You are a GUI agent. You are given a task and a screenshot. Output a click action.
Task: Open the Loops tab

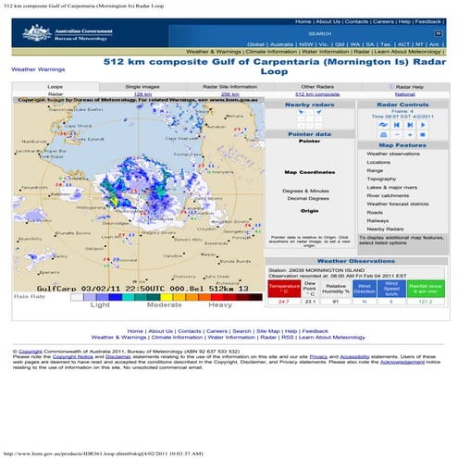56,87
